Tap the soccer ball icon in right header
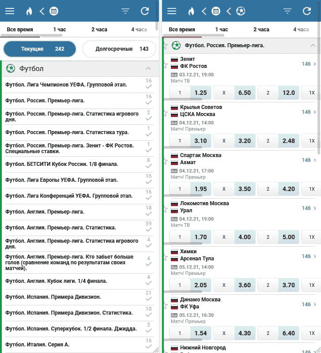The image size is (321, 353). click(241, 11)
